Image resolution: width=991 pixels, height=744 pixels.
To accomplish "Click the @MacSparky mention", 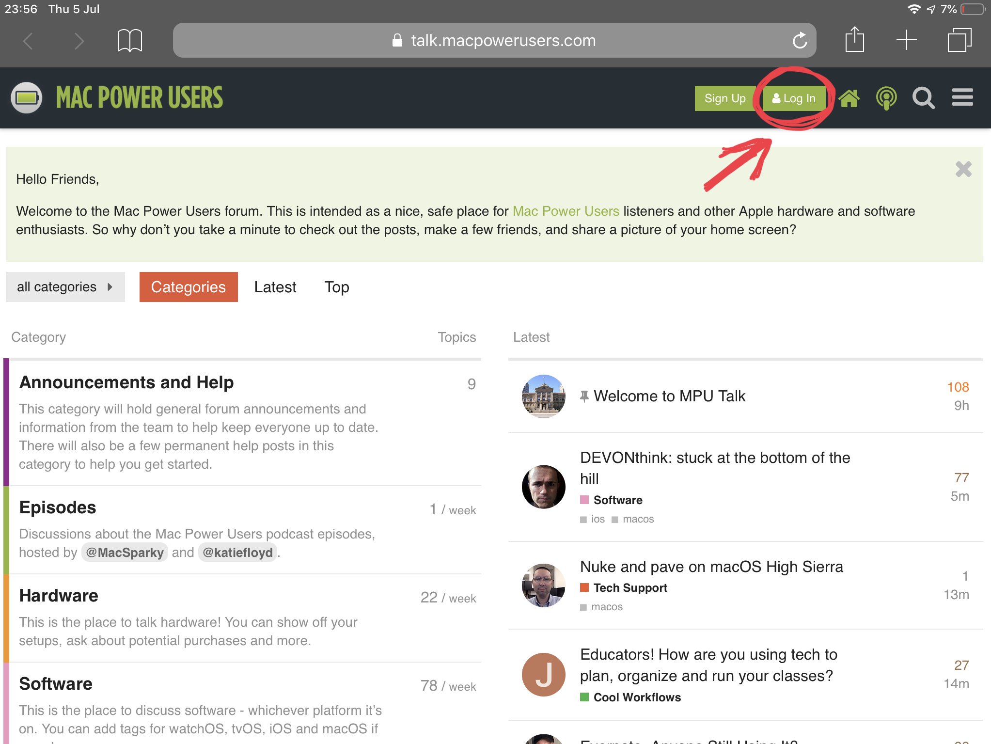I will click(x=125, y=553).
